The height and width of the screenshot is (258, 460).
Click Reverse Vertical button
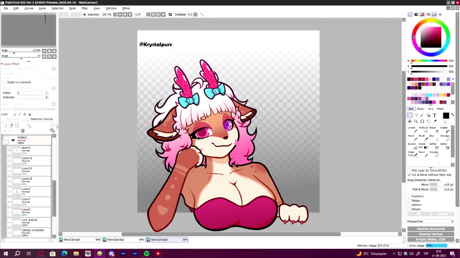click(x=431, y=234)
